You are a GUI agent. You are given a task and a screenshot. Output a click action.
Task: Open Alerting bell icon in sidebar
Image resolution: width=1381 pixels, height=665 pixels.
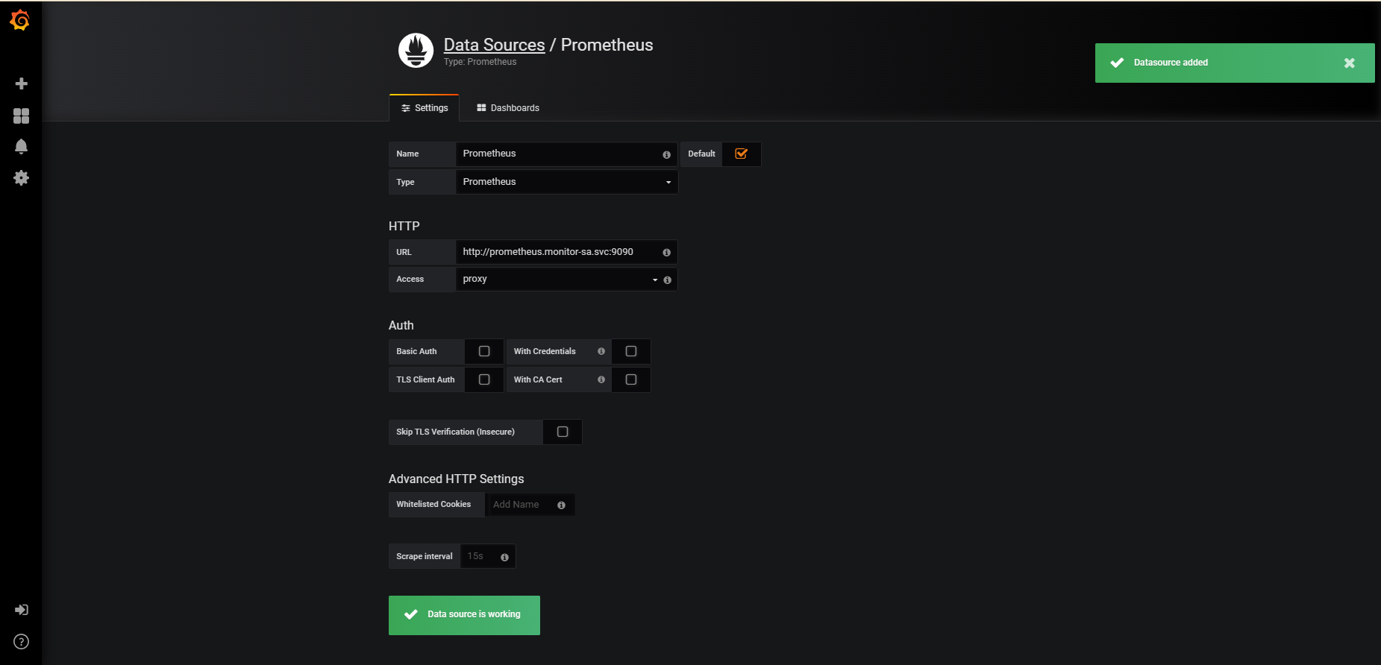(x=22, y=147)
